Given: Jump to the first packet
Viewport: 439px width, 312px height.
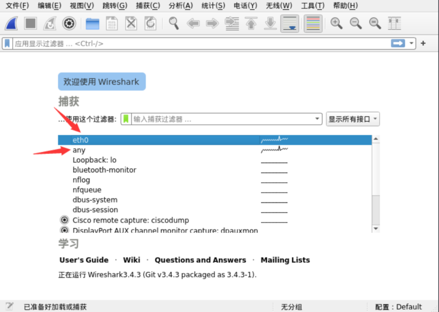Looking at the screenshot, I should 251,23.
